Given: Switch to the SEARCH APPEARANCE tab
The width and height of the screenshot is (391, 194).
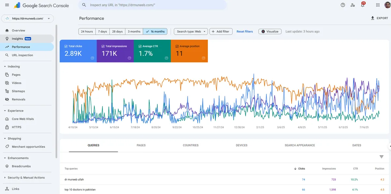Looking at the screenshot, I should [x=300, y=145].
